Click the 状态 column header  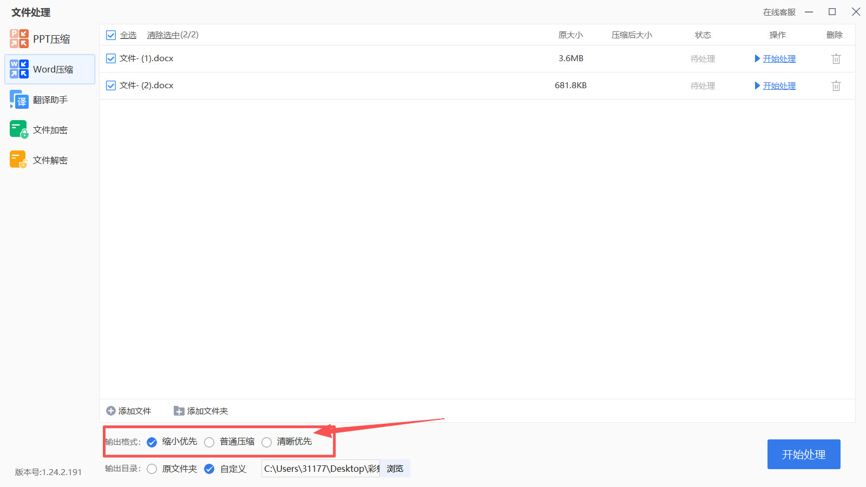point(703,35)
